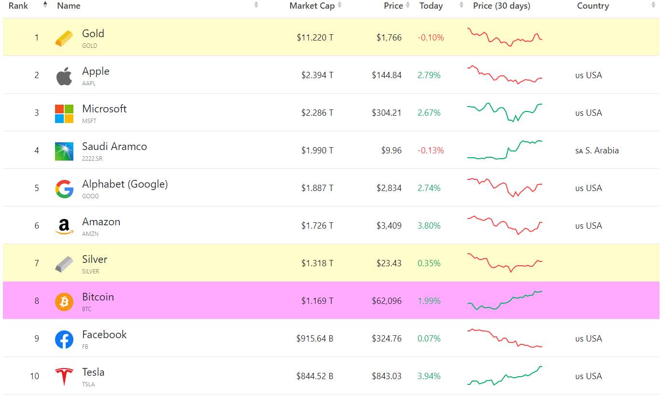Viewport: 660px width, 396px height.
Task: Sort by Name using its sort arrows
Action: point(256,5)
